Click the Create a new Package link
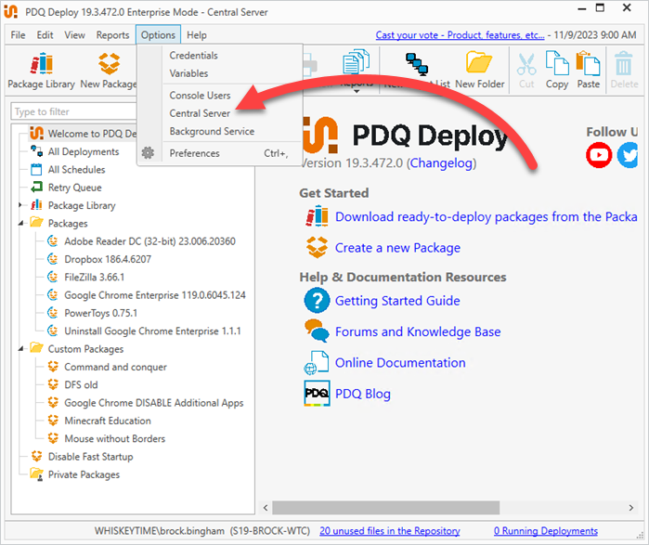 (397, 248)
